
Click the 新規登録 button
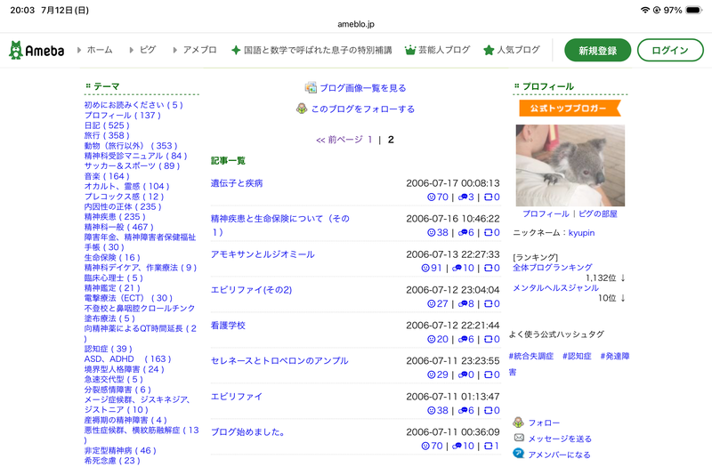pyautogui.click(x=597, y=50)
